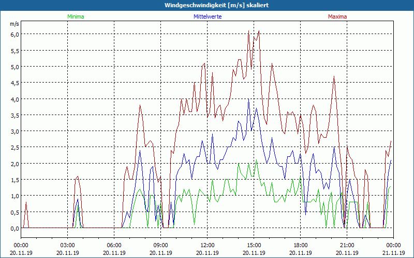Screen dimensions: 414x258
Task: Select the 21:00 time marker
Action: [x=347, y=245]
